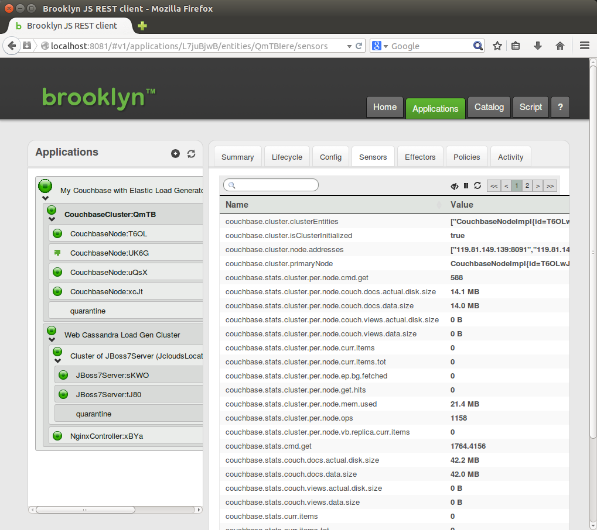Show Firefox bookmarks list
The image size is (597, 530).
point(516,46)
